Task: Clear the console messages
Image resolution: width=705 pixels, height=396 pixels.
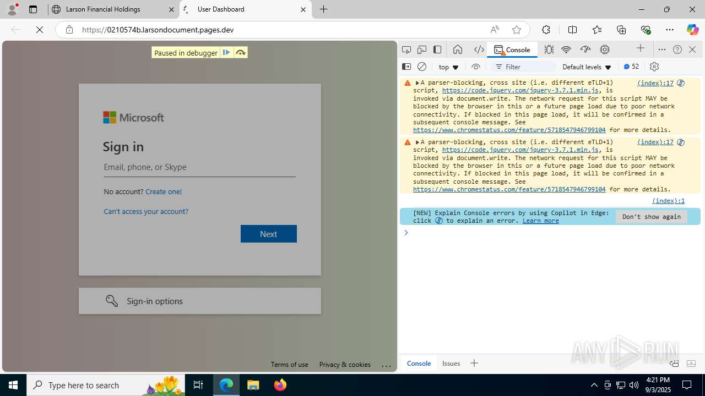Action: coord(422,67)
